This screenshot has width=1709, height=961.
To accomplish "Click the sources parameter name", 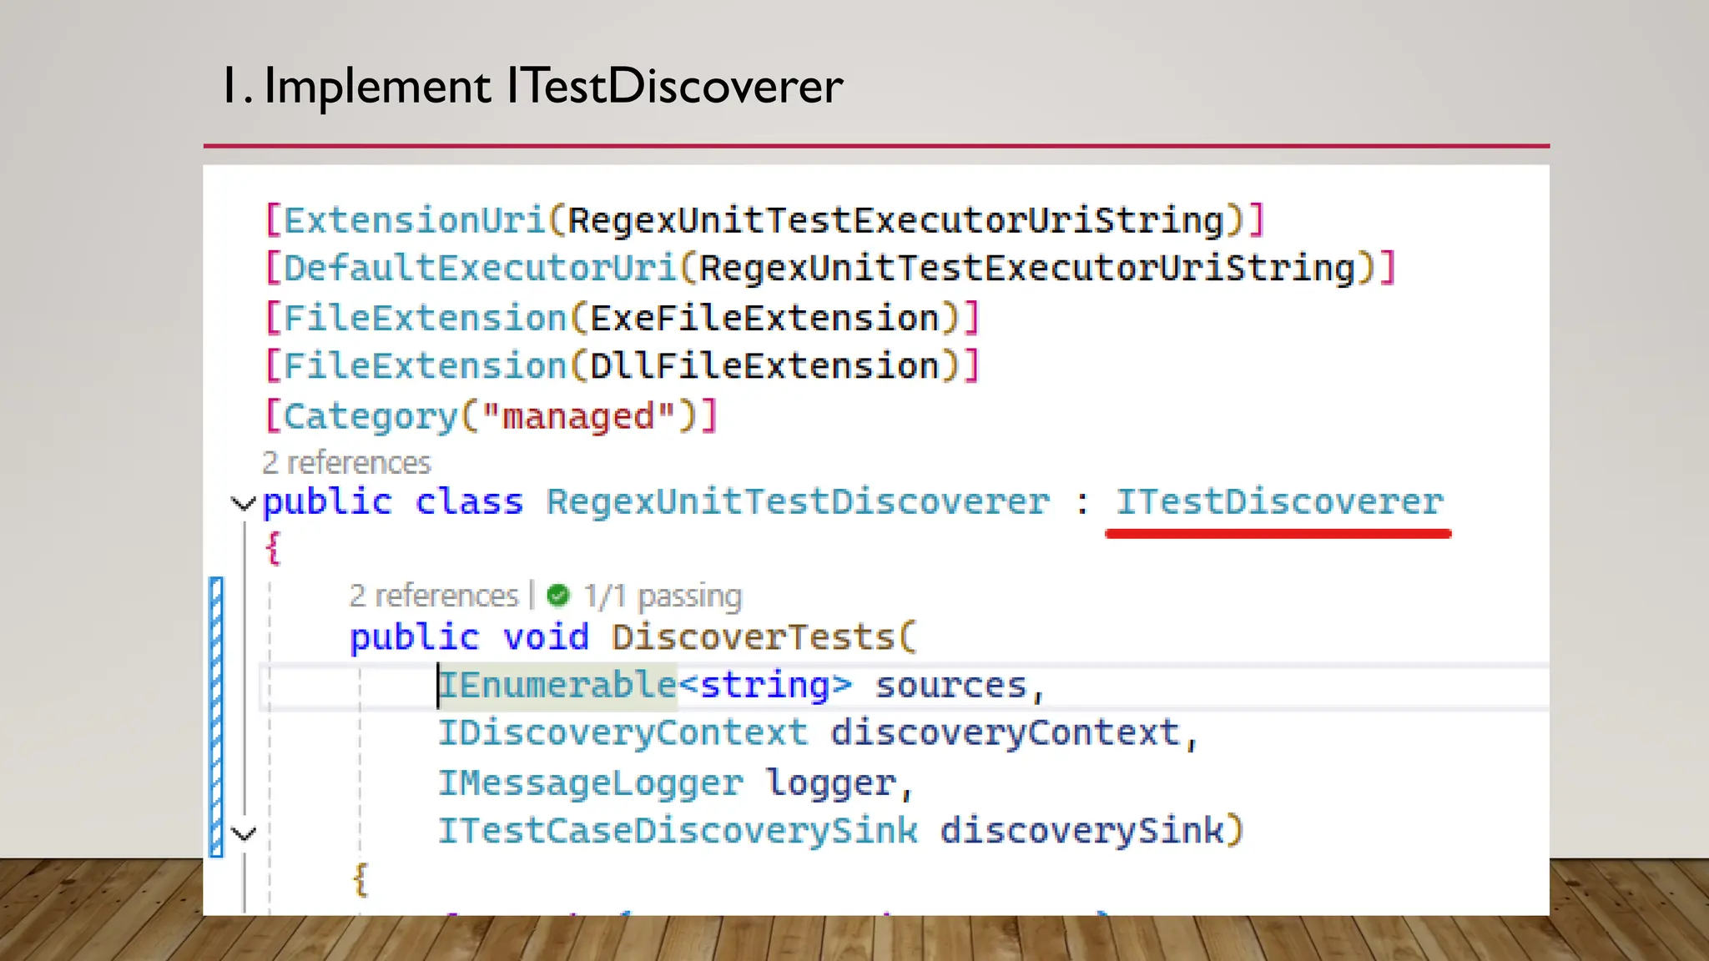I will pyautogui.click(x=950, y=686).
